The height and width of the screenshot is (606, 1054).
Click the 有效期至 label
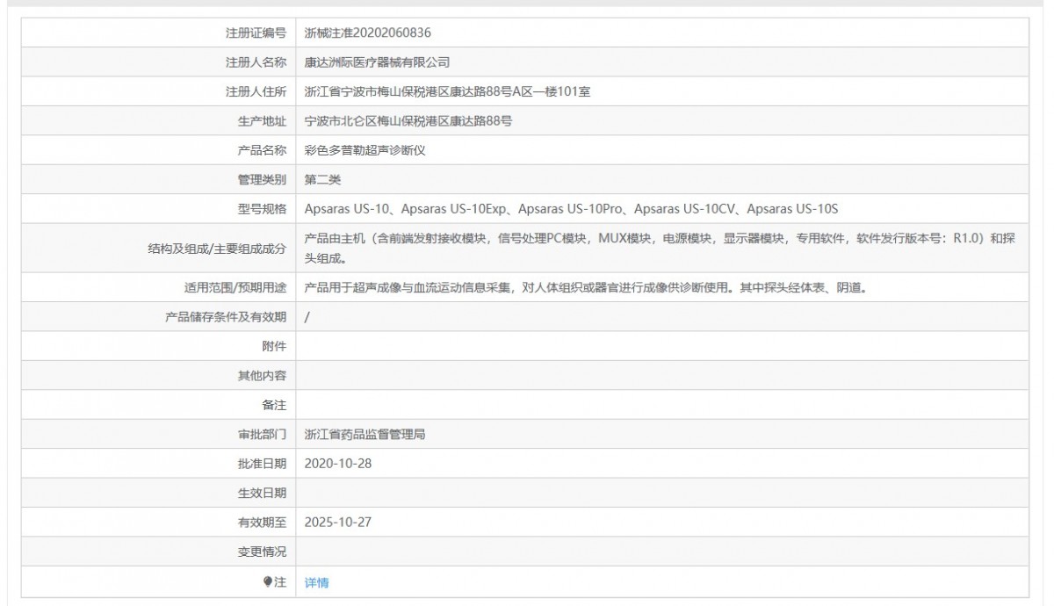pos(262,522)
